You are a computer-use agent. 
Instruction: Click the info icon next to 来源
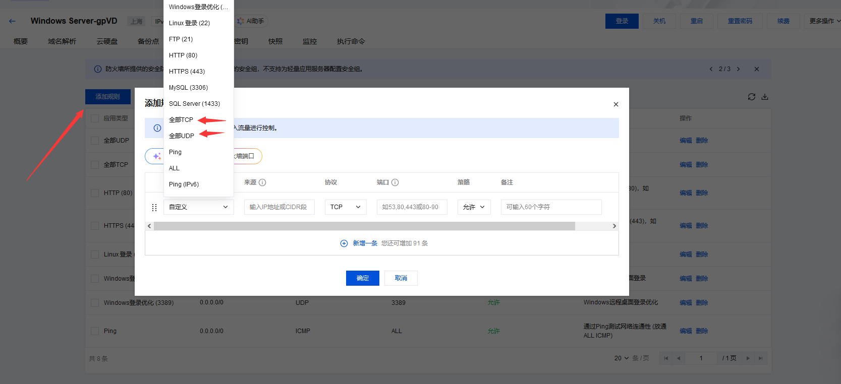262,182
